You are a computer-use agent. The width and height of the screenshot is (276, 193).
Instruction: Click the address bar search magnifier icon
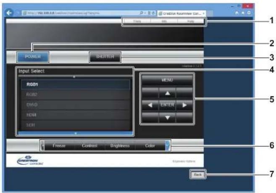141,13
